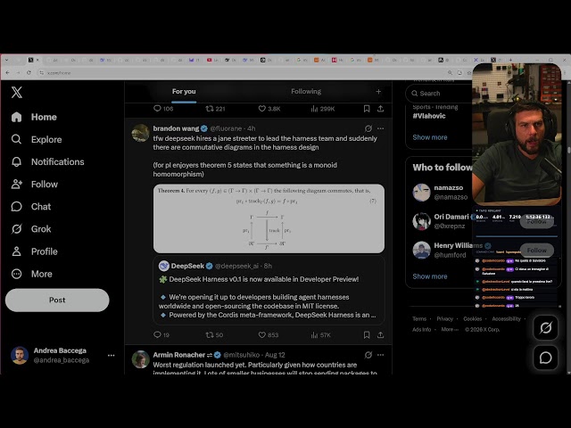This screenshot has height=428, width=571.
Task: Open Notifications
Action: [47, 161]
